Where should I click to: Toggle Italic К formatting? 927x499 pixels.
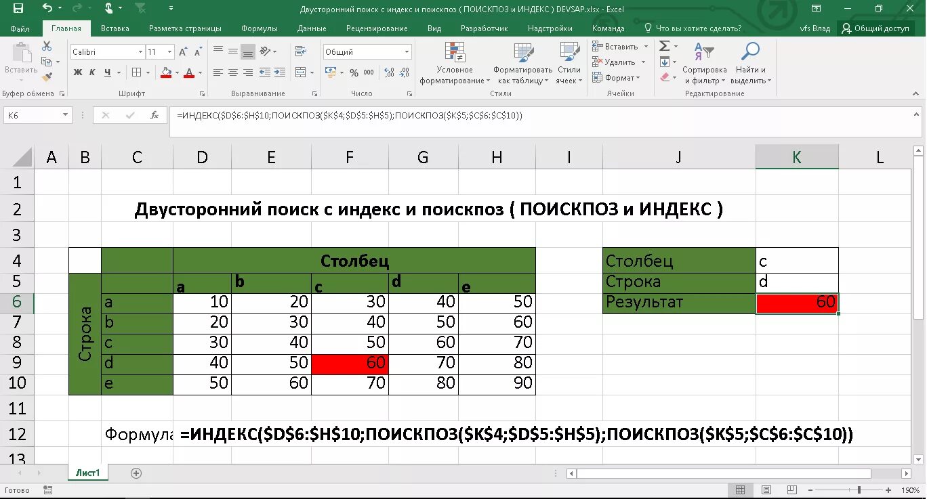pos(92,72)
